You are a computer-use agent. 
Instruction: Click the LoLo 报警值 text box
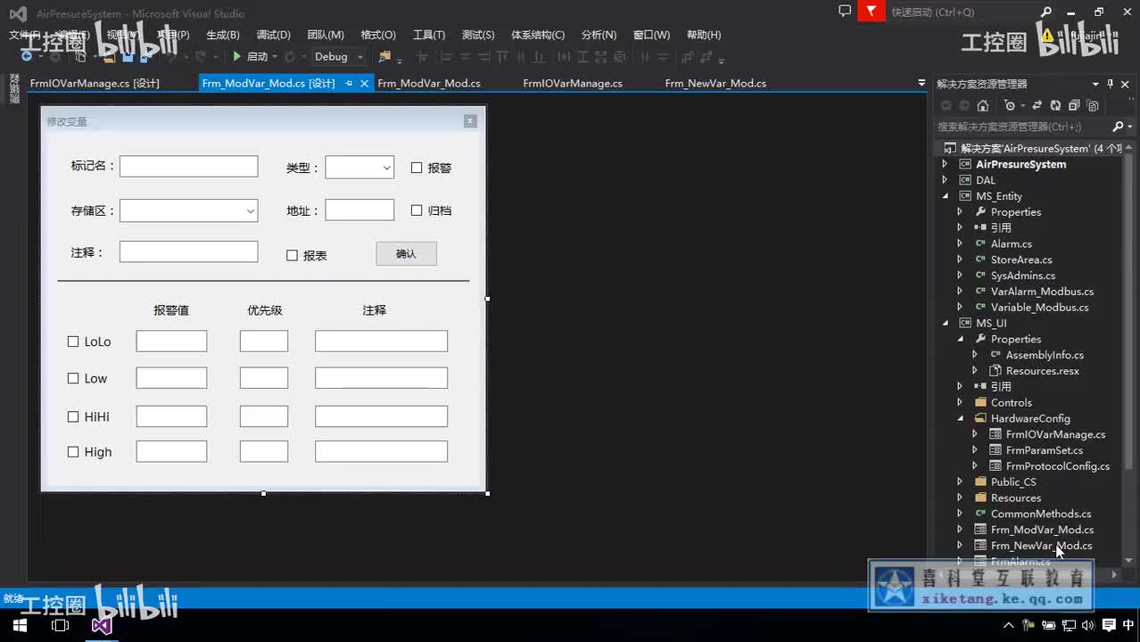coord(171,342)
